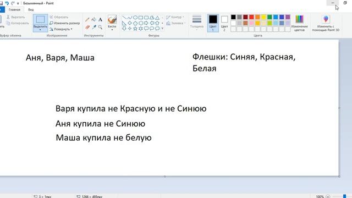Choose the Rounded rectangle shape
The image size is (352, 198).
pyautogui.click(x=146, y=18)
